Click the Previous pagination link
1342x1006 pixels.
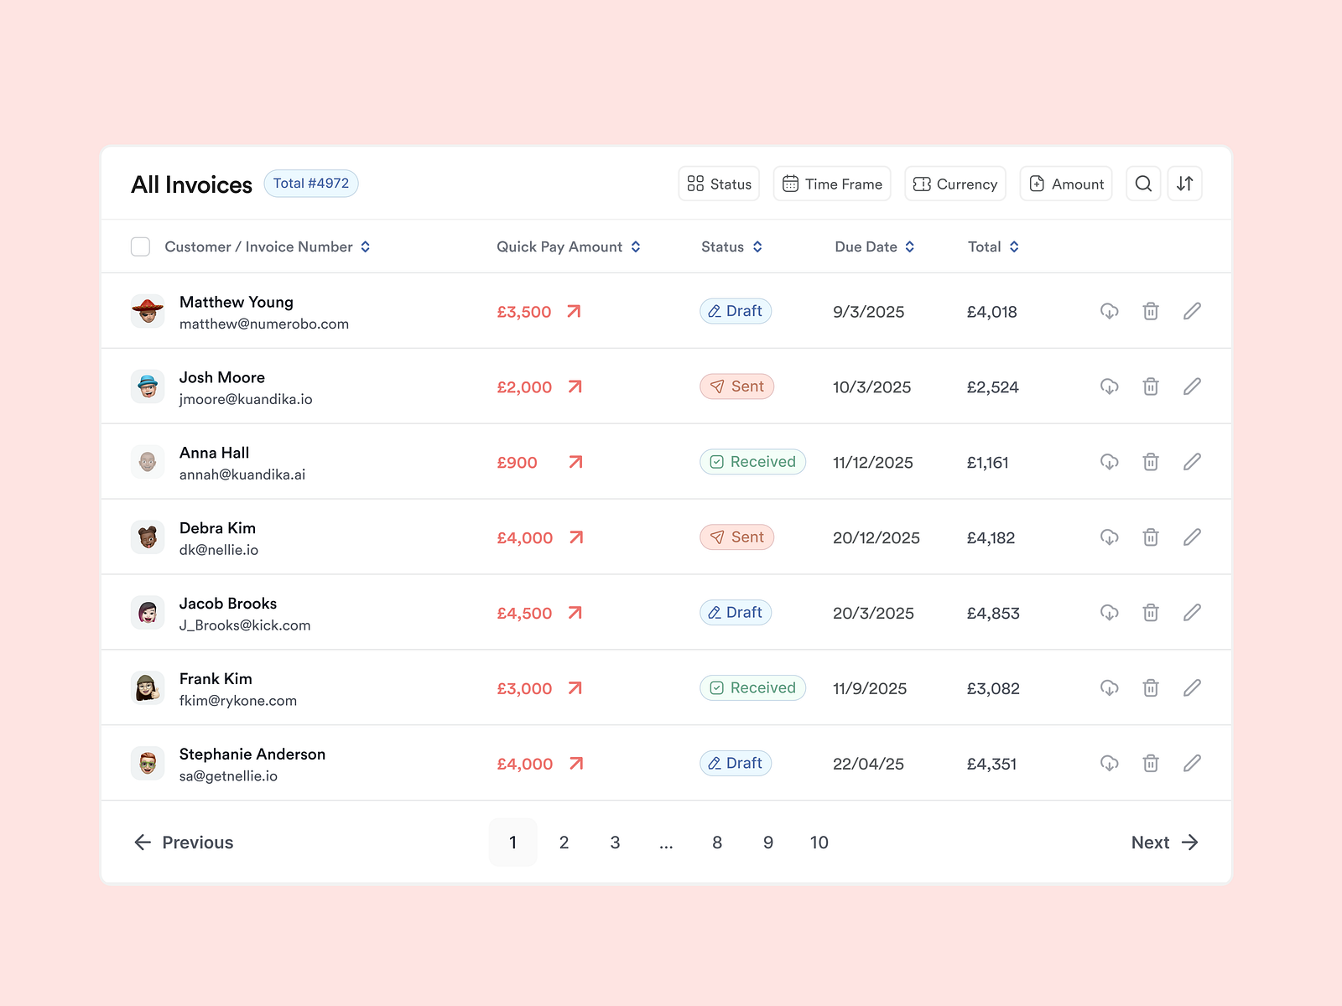[x=183, y=843]
